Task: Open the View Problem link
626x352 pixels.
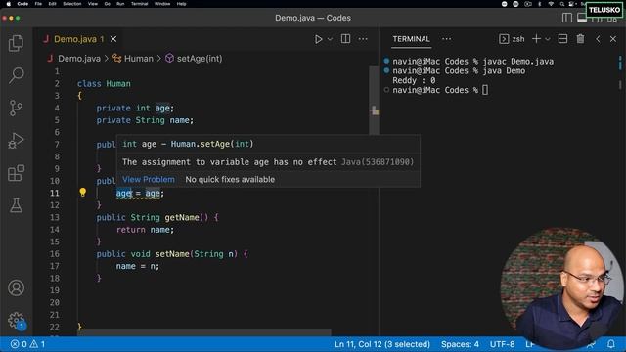Action: coord(149,180)
